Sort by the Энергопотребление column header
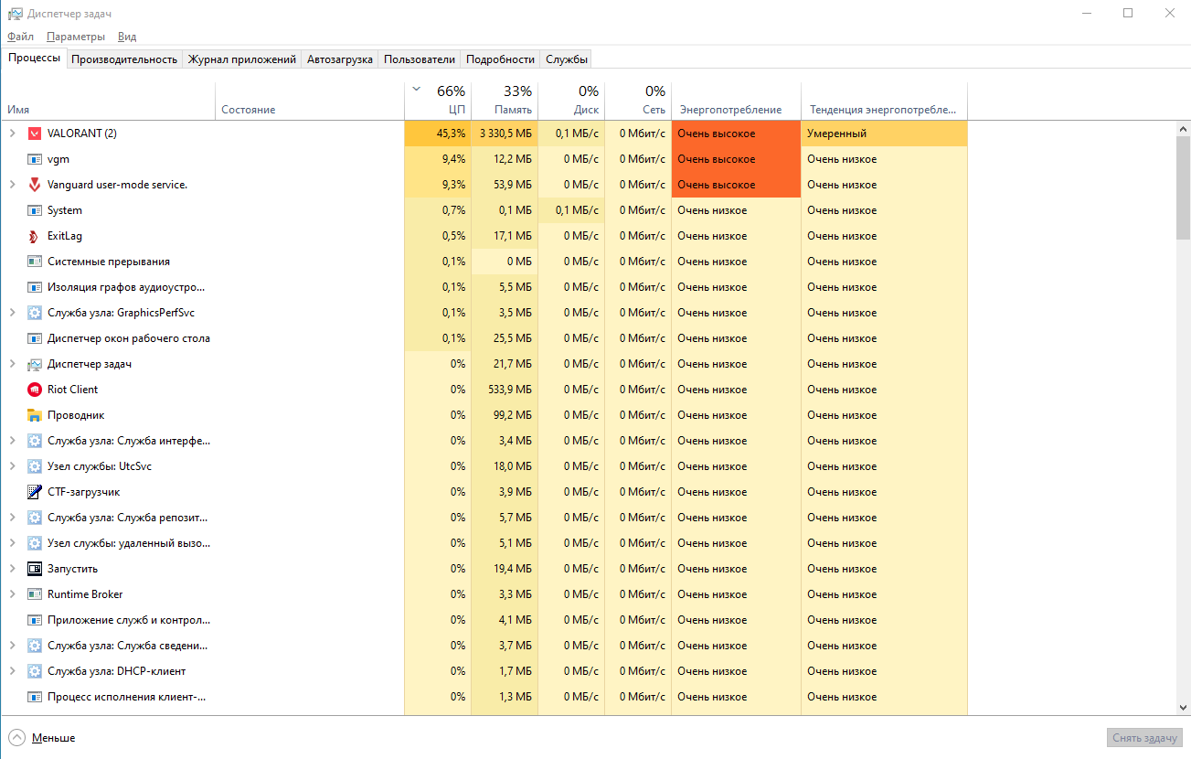 737,101
